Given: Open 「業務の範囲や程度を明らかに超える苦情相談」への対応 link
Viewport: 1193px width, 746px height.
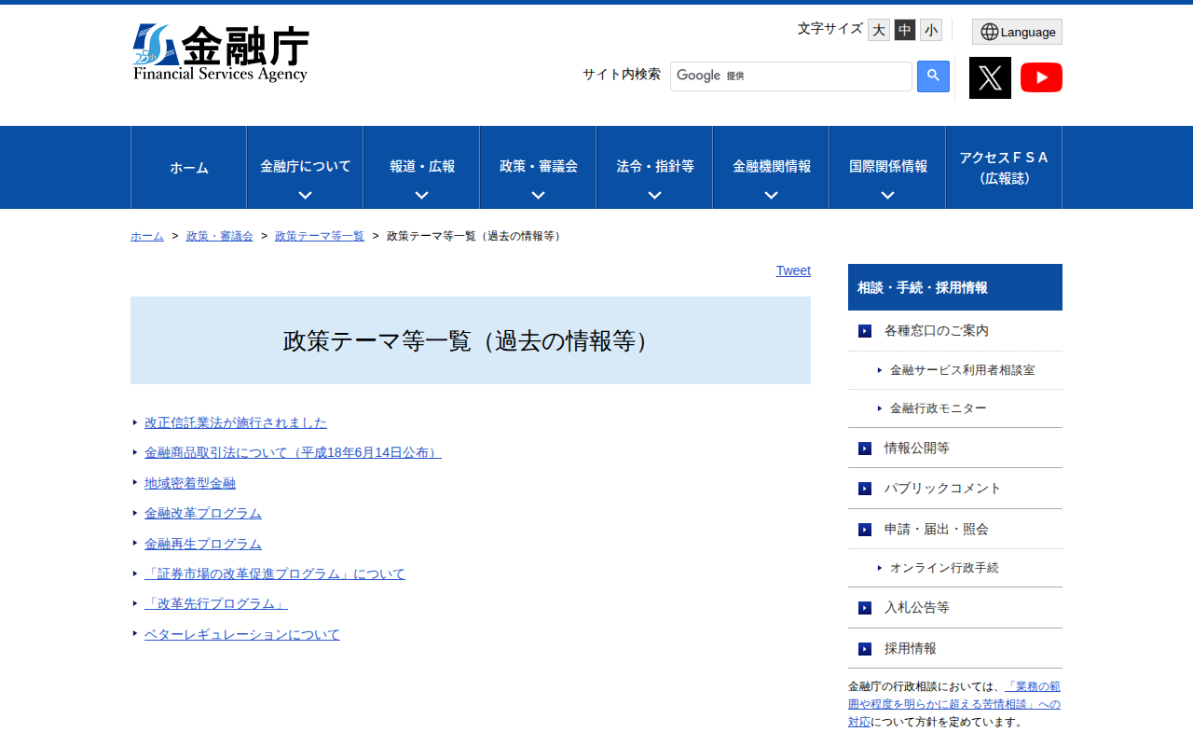Looking at the screenshot, I should click(954, 704).
